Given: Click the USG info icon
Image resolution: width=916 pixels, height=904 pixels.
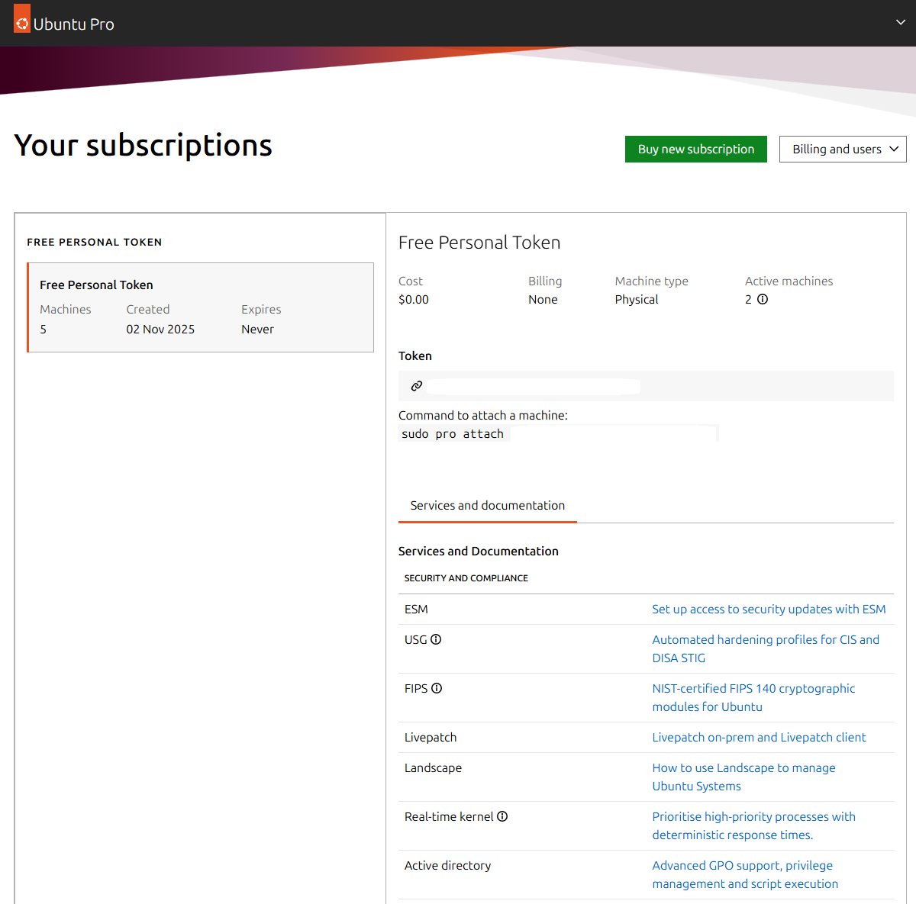Looking at the screenshot, I should 436,639.
